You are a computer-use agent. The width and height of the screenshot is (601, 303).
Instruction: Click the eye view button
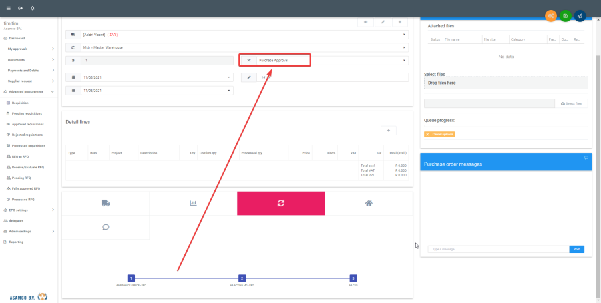pos(365,22)
